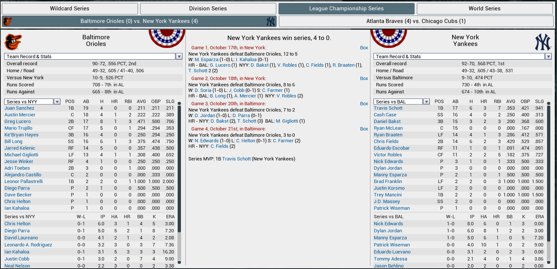Open Jarred Kelenic's player page
Viewport: 557px width, 269px height.
(20, 148)
